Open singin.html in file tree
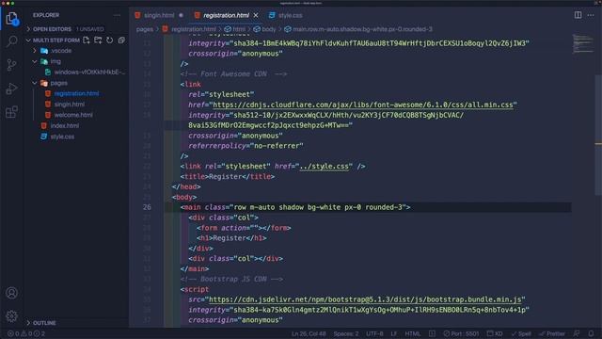The height and width of the screenshot is (339, 602). pyautogui.click(x=69, y=105)
